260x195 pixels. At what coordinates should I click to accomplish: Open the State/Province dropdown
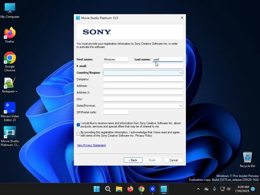[x=143, y=106]
